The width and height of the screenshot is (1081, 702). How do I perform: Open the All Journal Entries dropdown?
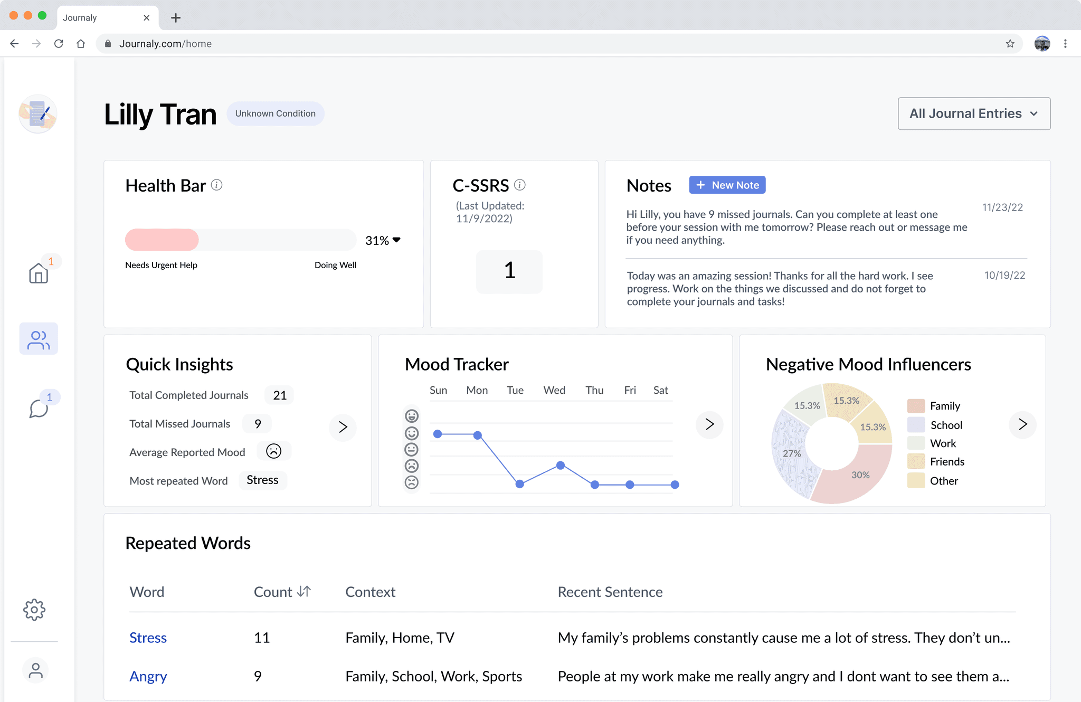pyautogui.click(x=974, y=113)
